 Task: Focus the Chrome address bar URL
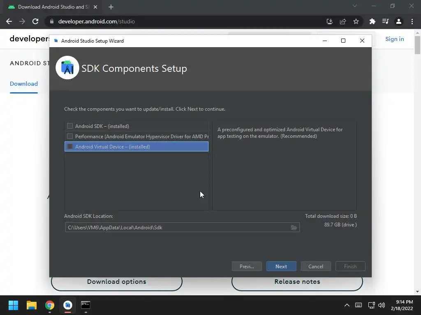[x=96, y=21]
